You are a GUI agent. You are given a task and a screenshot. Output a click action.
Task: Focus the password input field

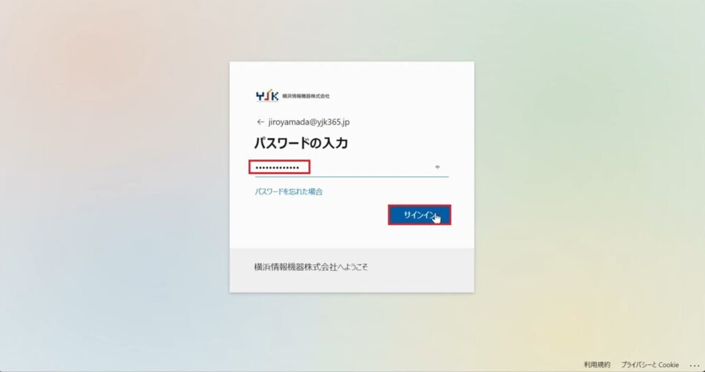[x=352, y=168]
